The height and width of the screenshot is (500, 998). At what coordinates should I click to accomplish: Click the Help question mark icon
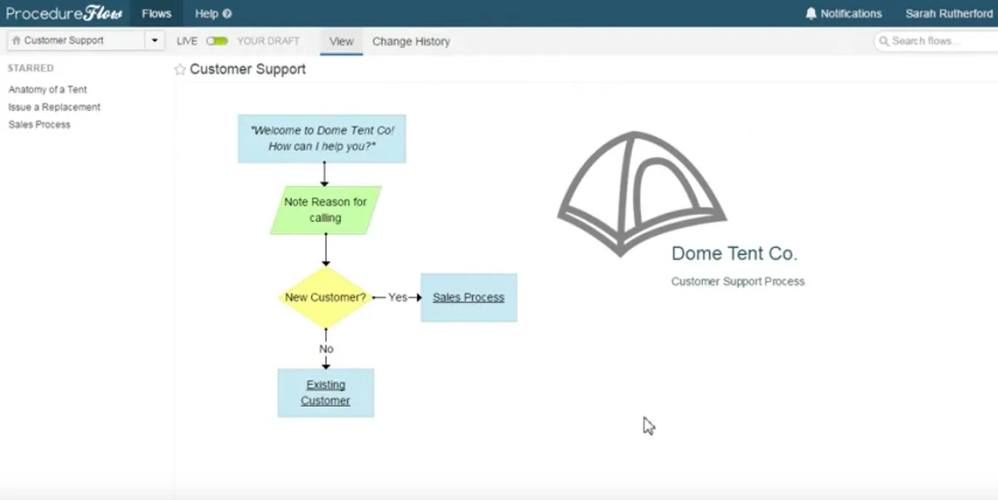pyautogui.click(x=228, y=14)
